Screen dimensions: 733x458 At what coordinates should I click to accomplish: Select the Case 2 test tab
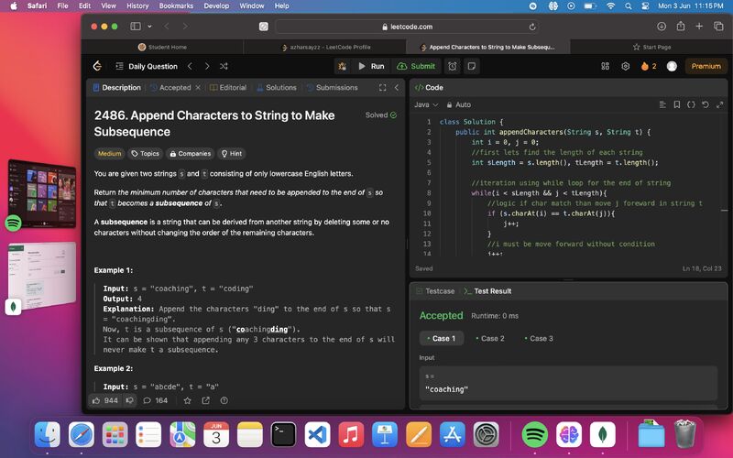[490, 338]
